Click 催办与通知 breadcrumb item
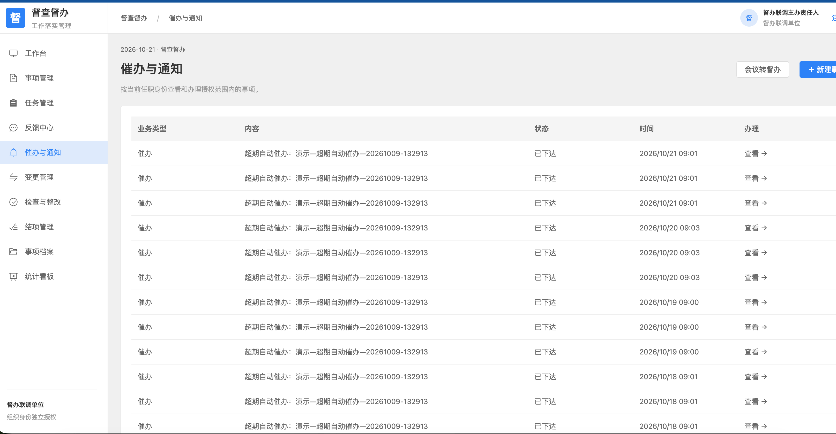This screenshot has height=434, width=836. 185,18
